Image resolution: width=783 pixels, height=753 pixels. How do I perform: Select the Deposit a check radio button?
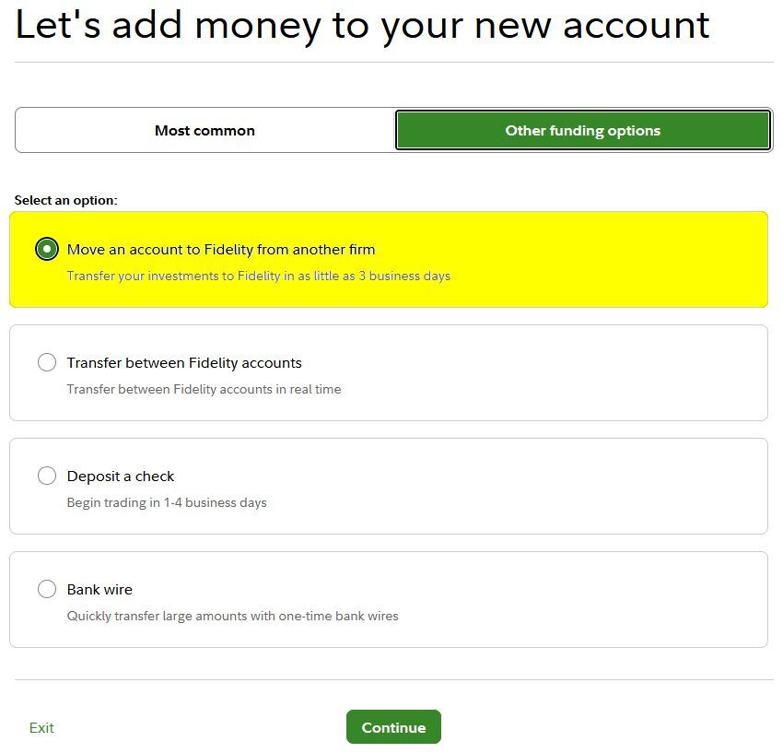click(47, 477)
